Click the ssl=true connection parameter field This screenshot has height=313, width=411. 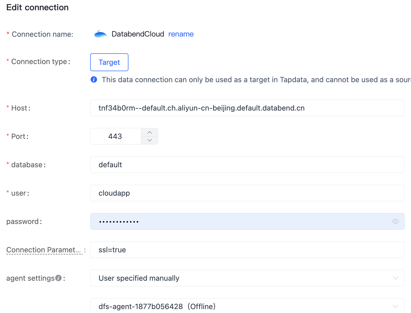tap(247, 250)
